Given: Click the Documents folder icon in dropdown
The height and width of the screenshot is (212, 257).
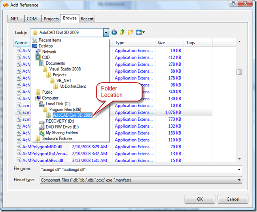Looking at the screenshot, I should point(42,63).
